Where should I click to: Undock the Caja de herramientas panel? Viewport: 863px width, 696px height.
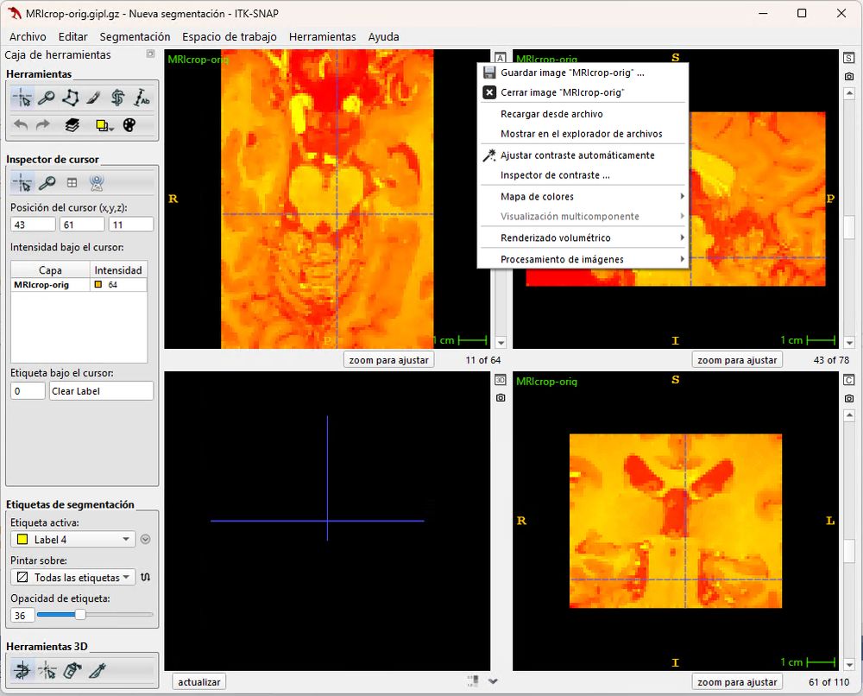150,54
